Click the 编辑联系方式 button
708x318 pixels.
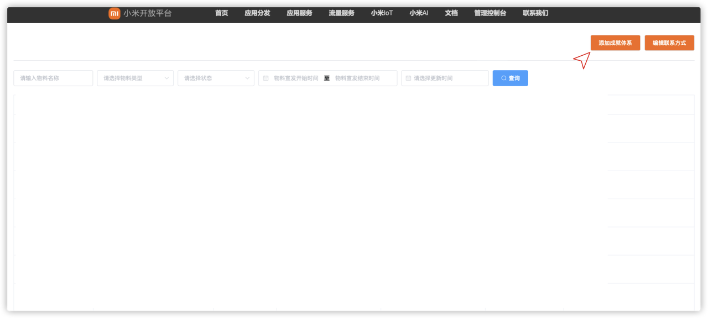(x=669, y=43)
